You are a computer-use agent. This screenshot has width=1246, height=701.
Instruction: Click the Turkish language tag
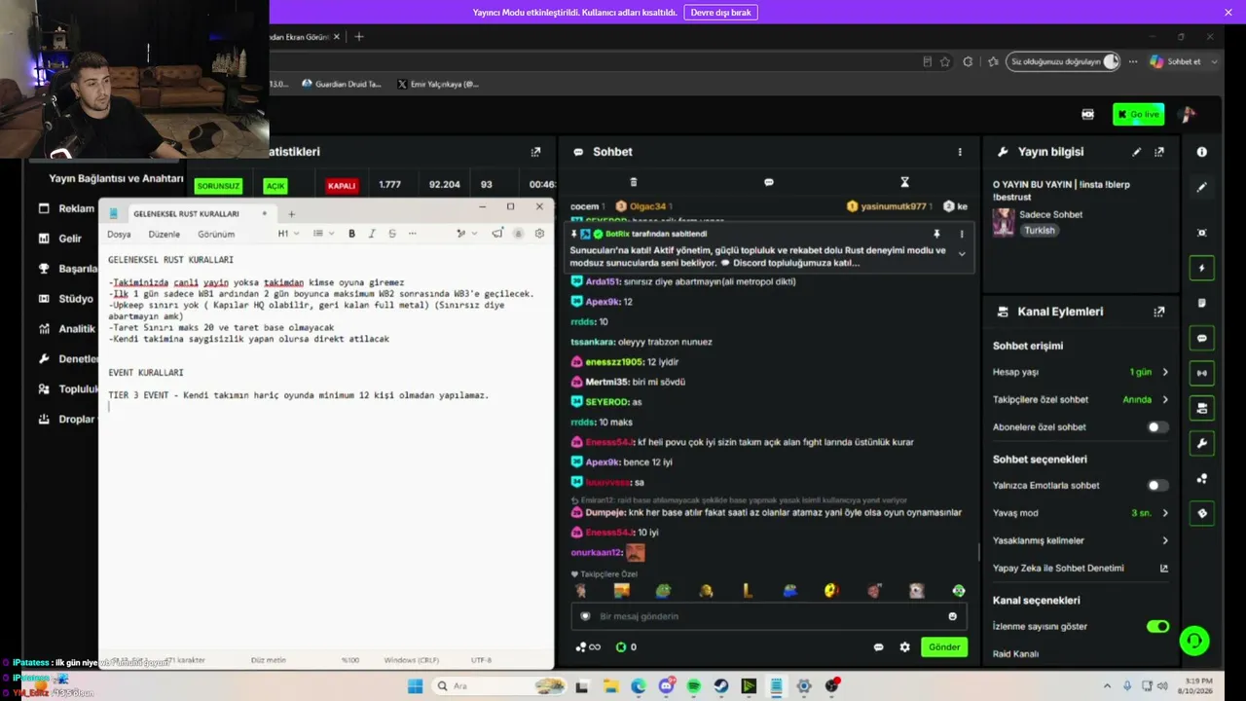point(1039,231)
